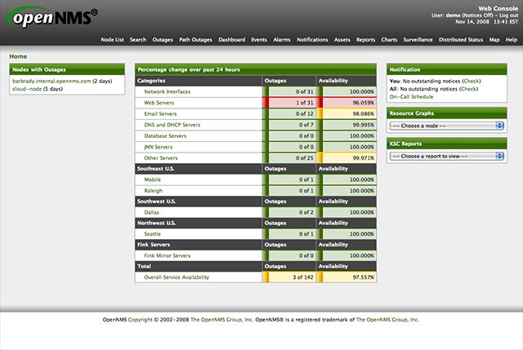This screenshot has height=350, width=523.
Task: Open the Map page
Action: point(494,40)
